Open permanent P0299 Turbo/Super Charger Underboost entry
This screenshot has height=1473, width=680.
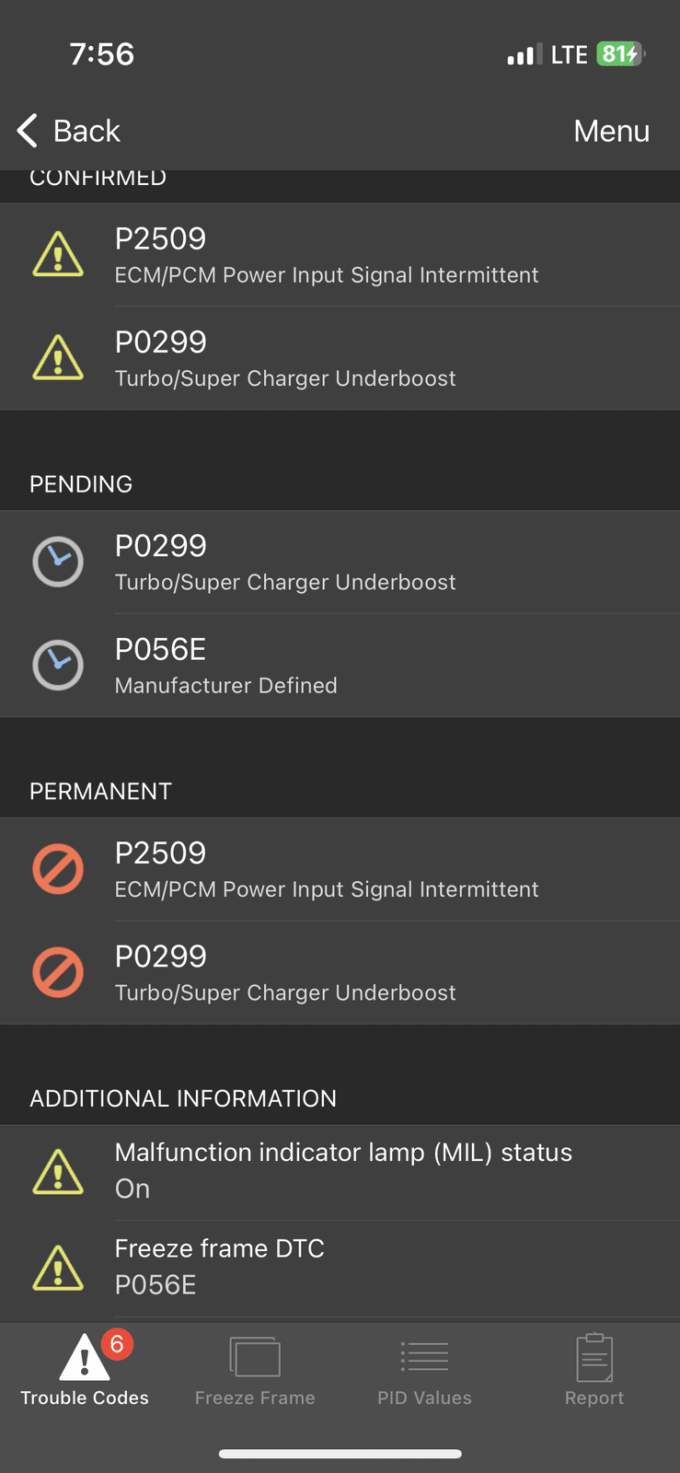[340, 973]
